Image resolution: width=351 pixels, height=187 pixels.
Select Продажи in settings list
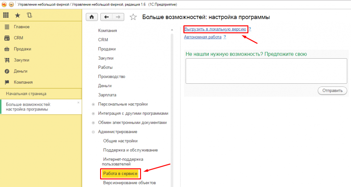click(x=107, y=49)
